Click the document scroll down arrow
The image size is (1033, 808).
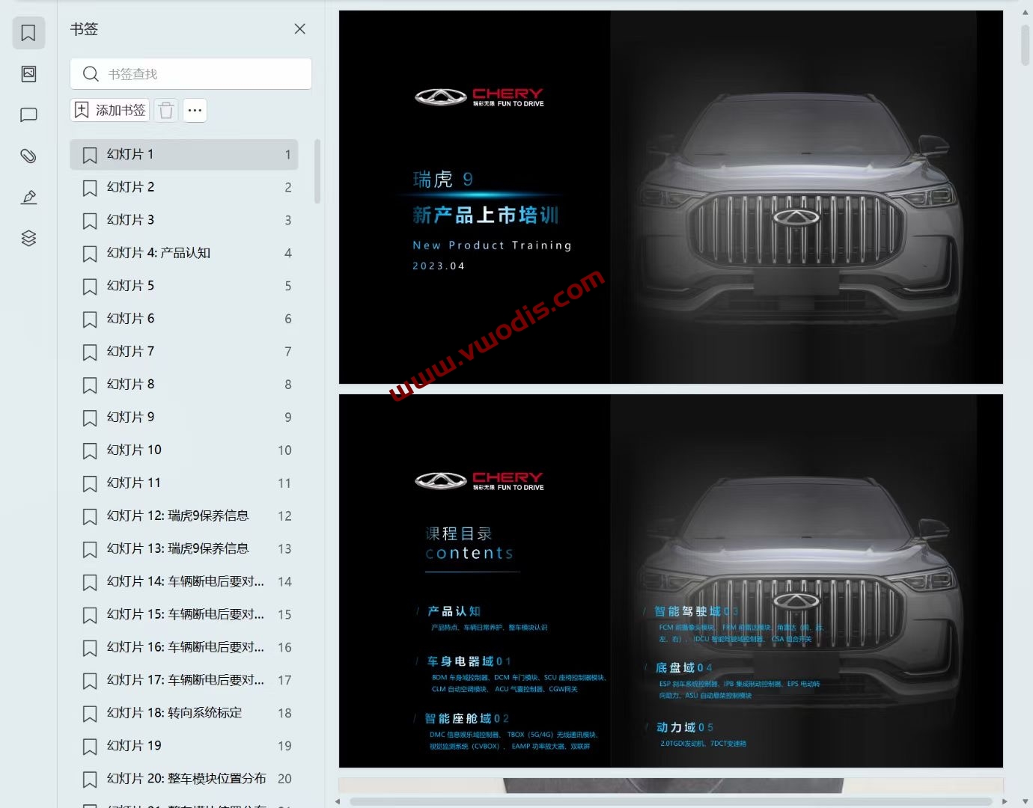point(1026,801)
